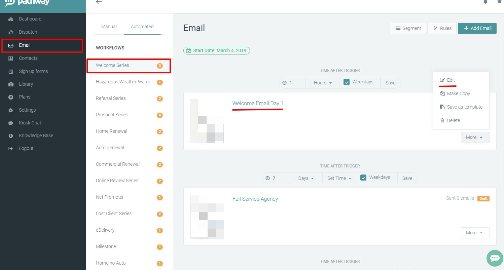Select Delete in the More menu
The image size is (504, 270).
[453, 120]
